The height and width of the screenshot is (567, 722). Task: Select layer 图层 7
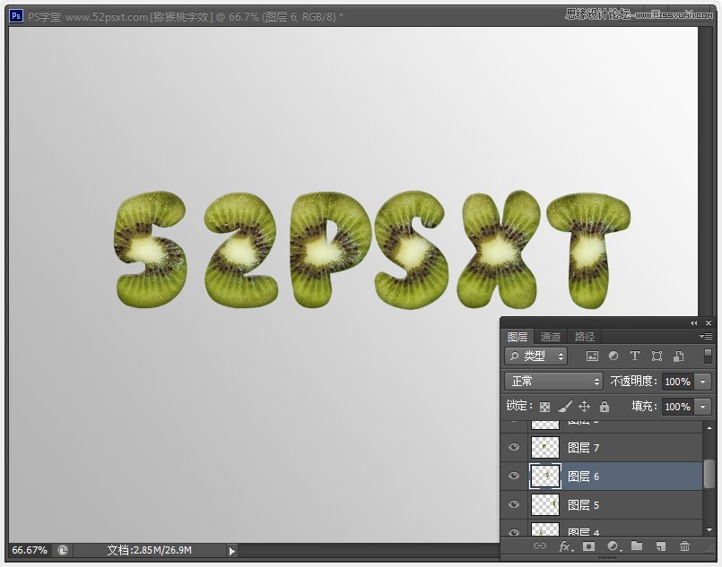tap(601, 448)
